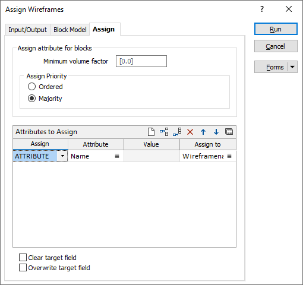Open the Wireframename field list picker icon

point(229,156)
